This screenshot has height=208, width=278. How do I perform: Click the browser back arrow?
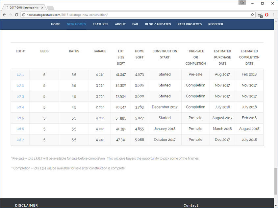pyautogui.click(x=4, y=15)
